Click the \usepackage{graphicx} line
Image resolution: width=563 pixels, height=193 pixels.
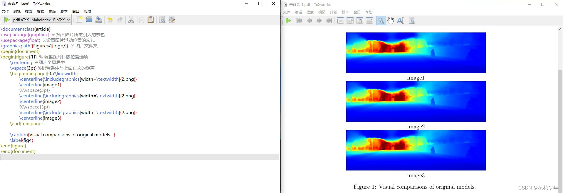click(x=53, y=35)
